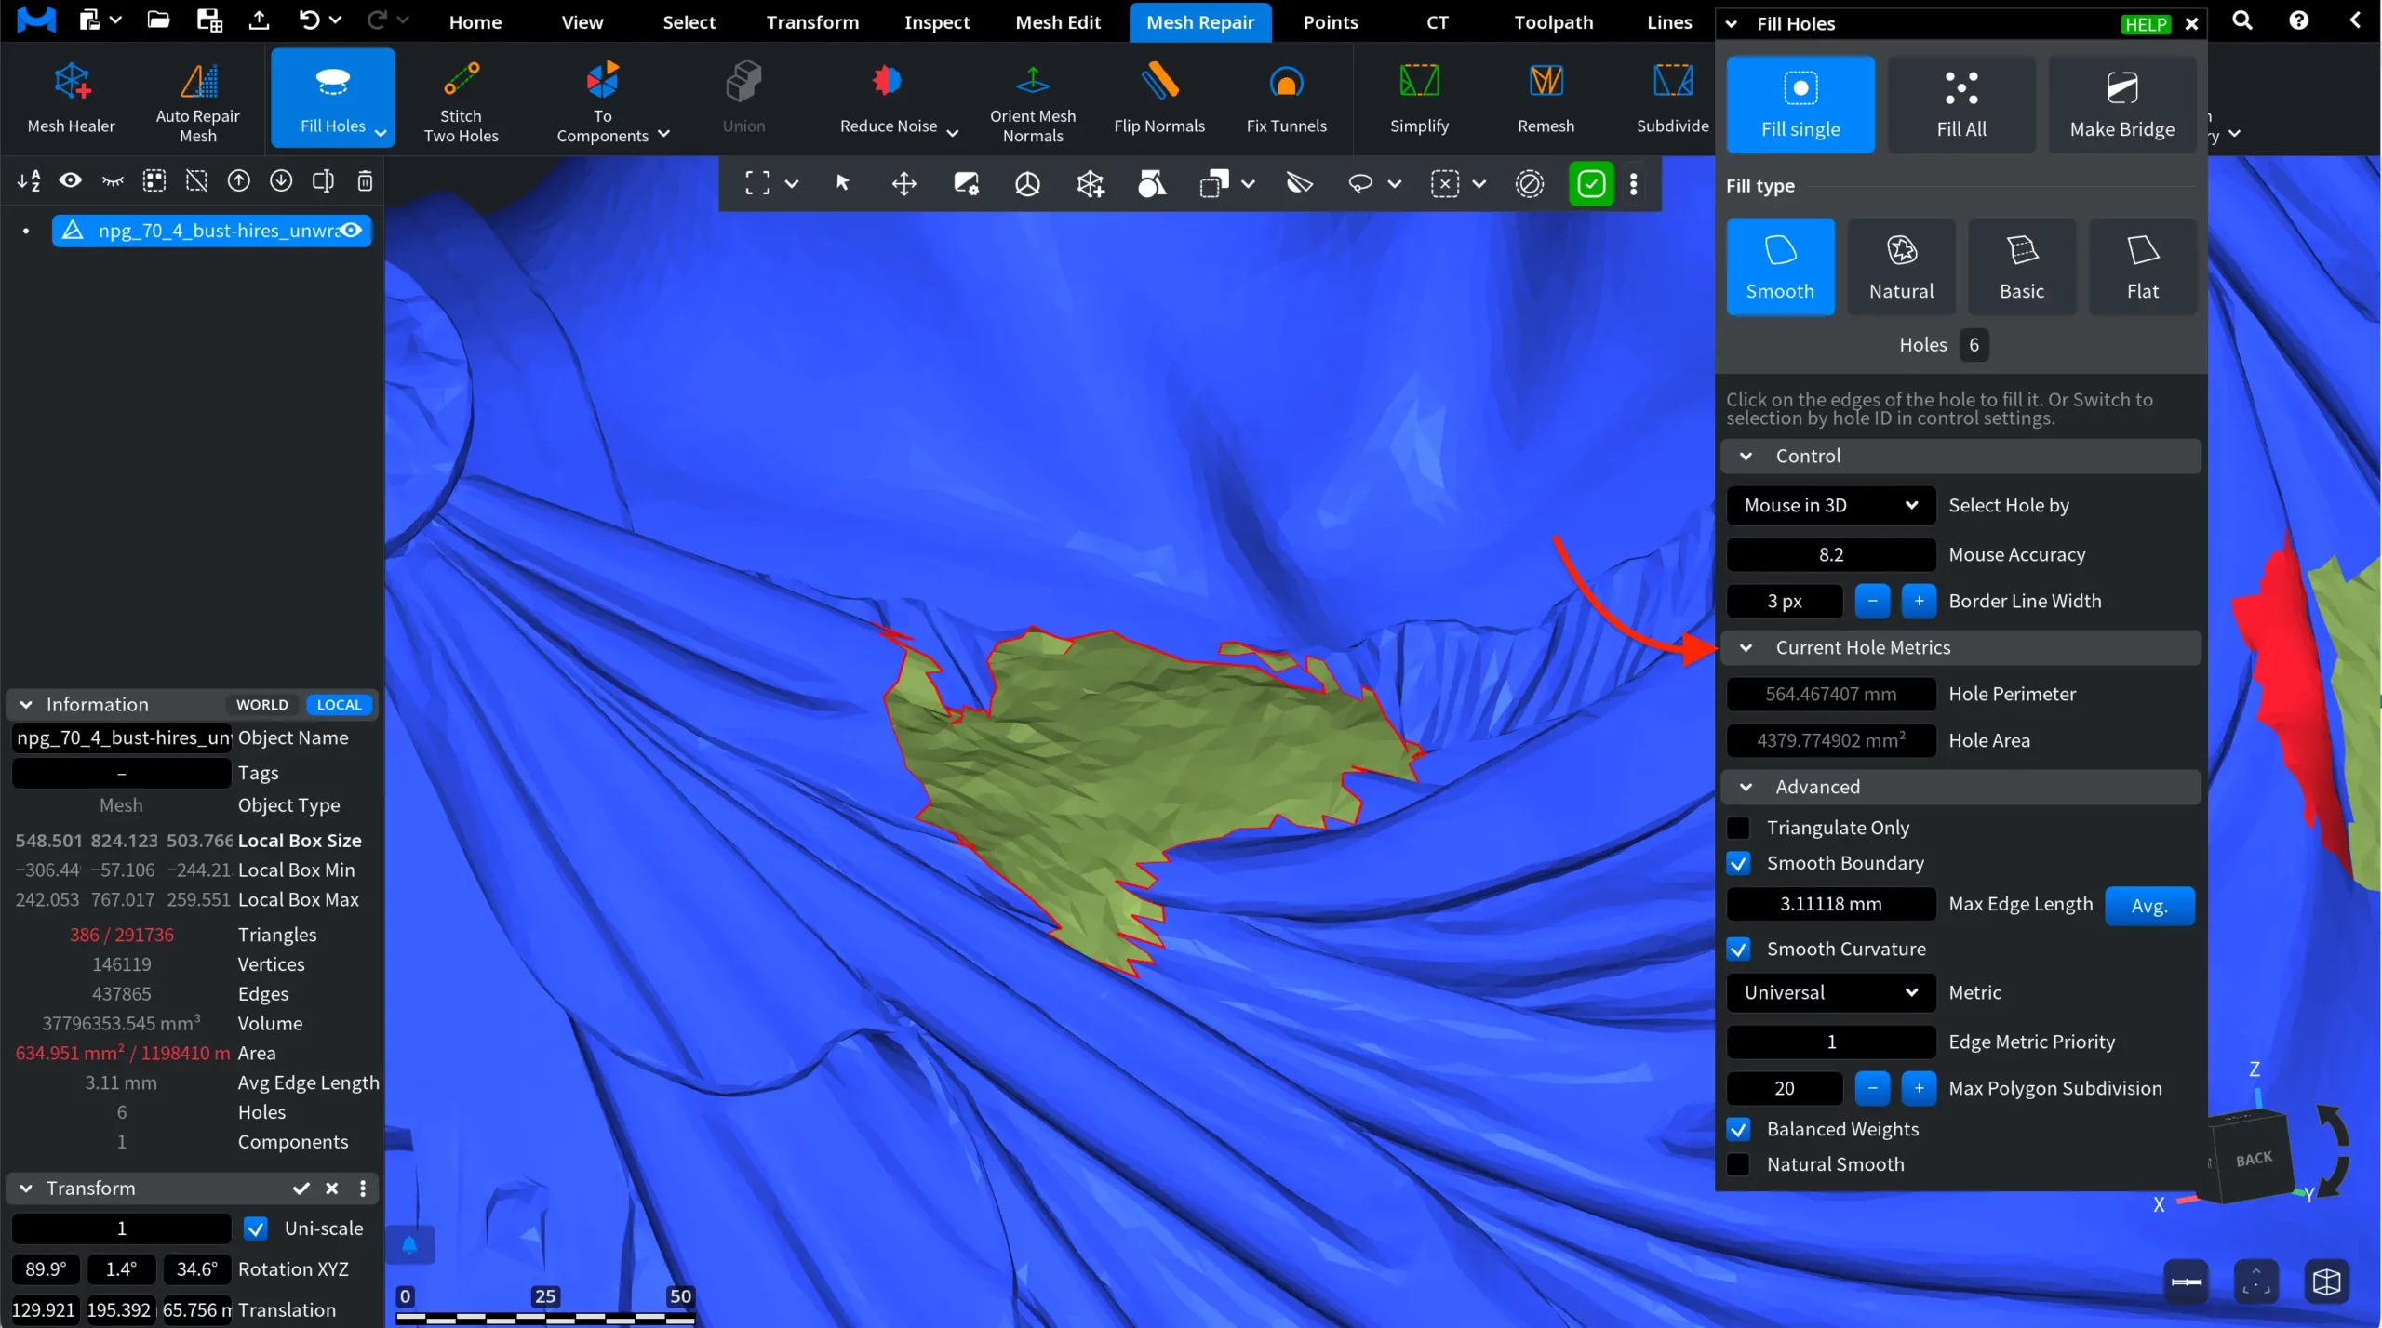Toggle visibility of the npg_70_4_bust mesh object
Viewport: 2382px width, 1328px height.
(351, 231)
